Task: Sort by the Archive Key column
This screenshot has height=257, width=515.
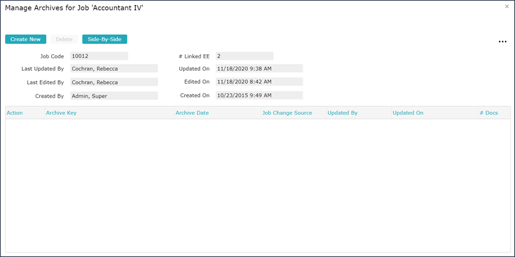Action: click(61, 113)
